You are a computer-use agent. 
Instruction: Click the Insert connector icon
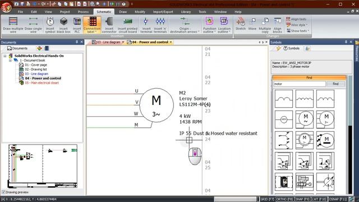pyautogui.click(x=109, y=25)
